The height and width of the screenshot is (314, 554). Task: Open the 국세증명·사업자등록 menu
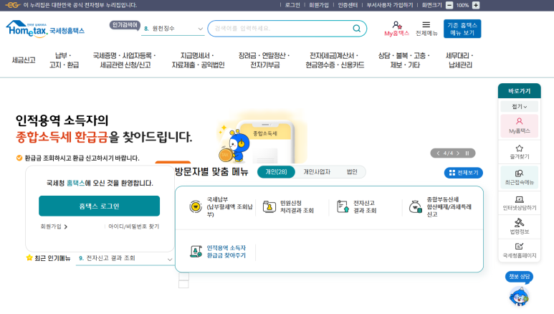click(125, 60)
